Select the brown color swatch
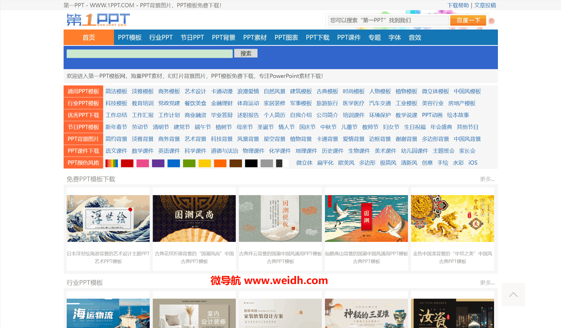Image resolution: width=561 pixels, height=328 pixels. (236, 163)
